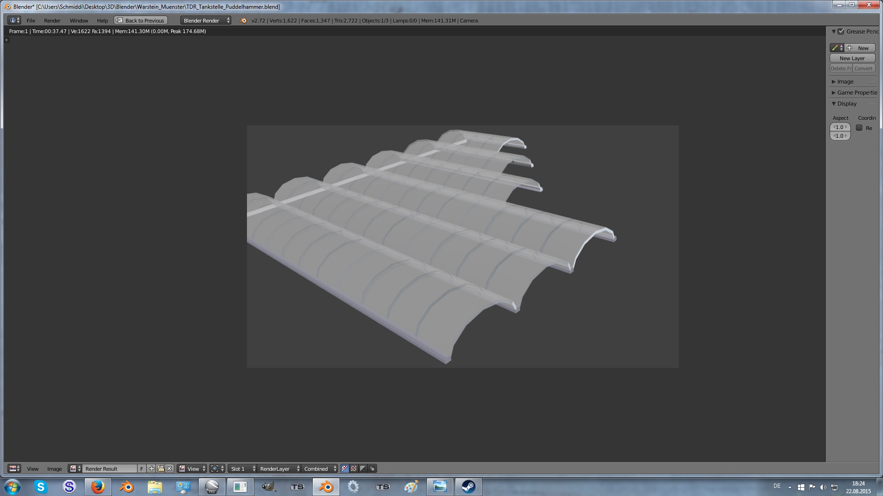Unlink the Render Result image with X icon

(x=169, y=468)
